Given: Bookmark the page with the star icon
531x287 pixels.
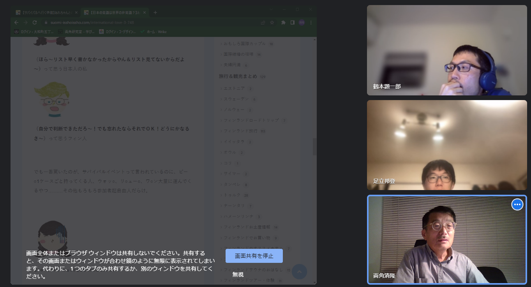Looking at the screenshot, I should [272, 23].
